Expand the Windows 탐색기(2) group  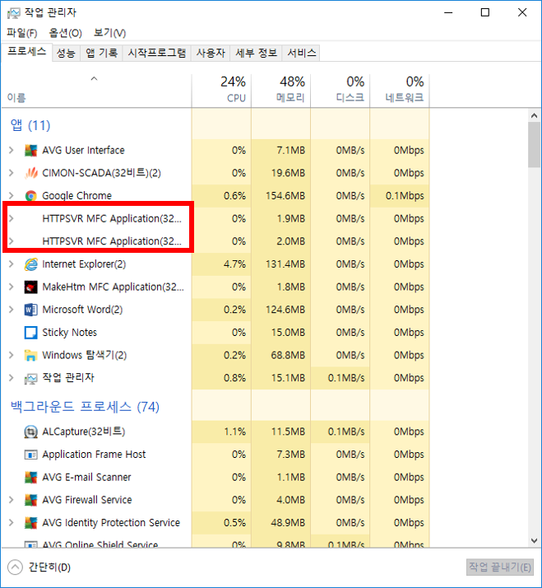12,356
